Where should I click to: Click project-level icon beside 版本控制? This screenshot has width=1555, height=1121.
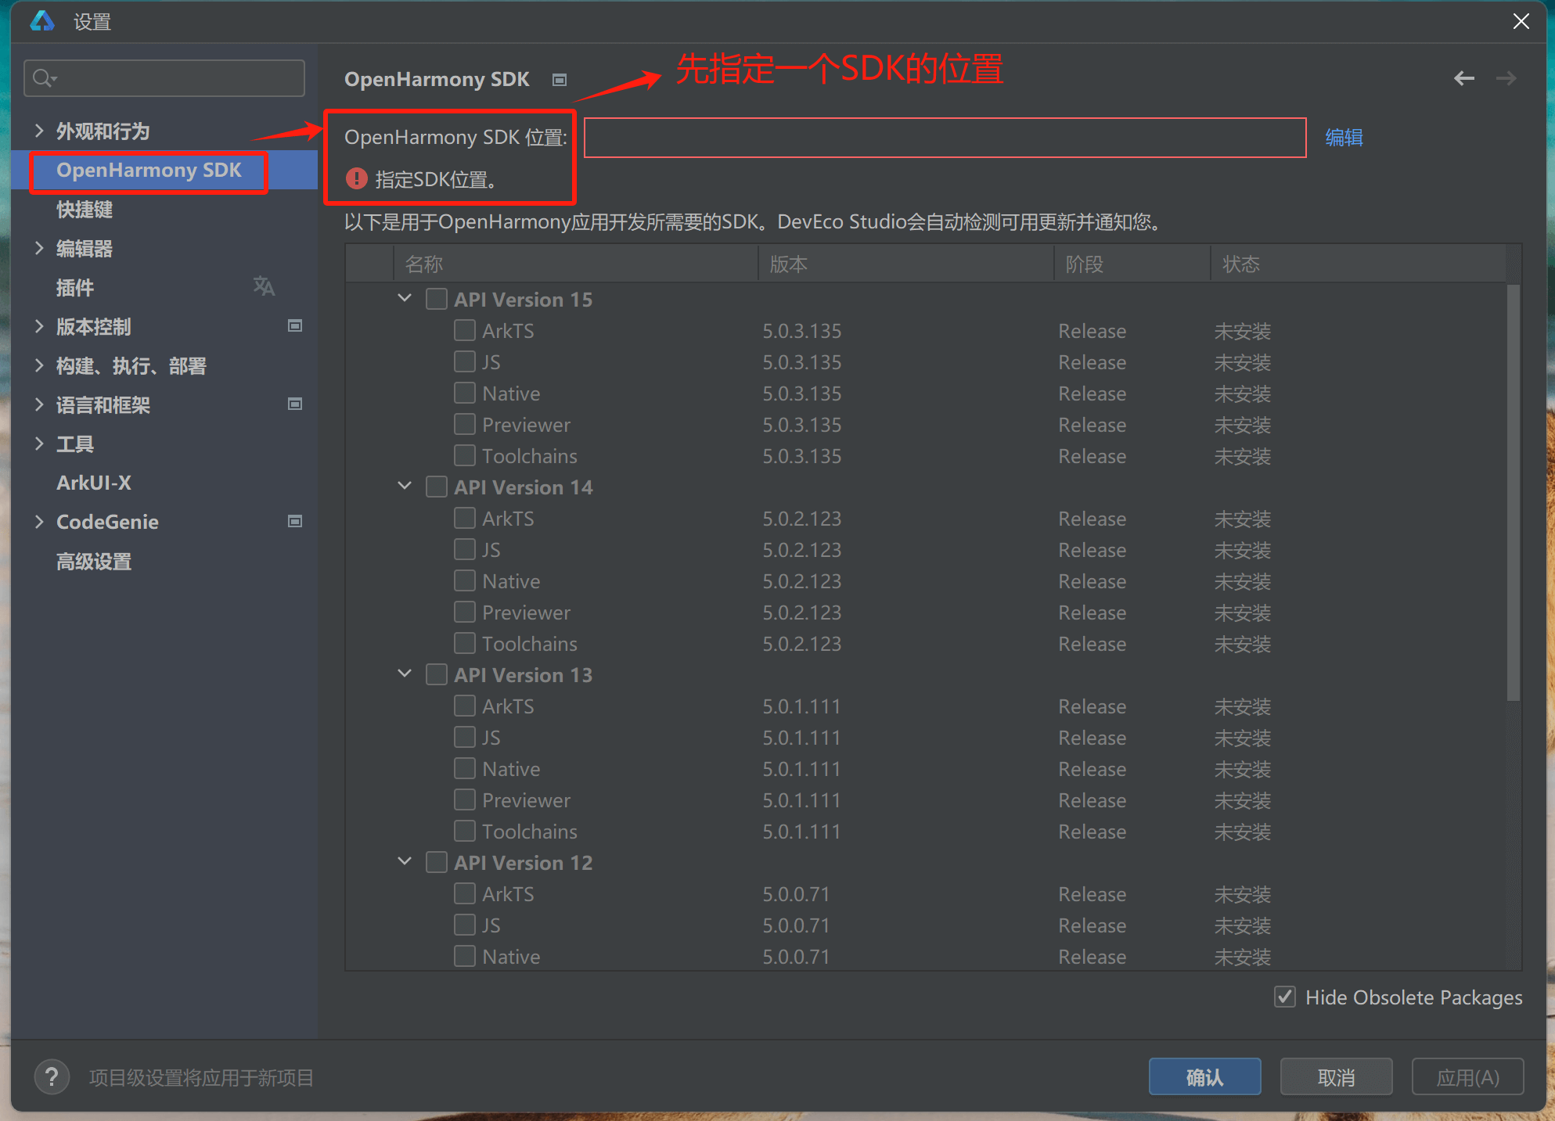click(295, 325)
